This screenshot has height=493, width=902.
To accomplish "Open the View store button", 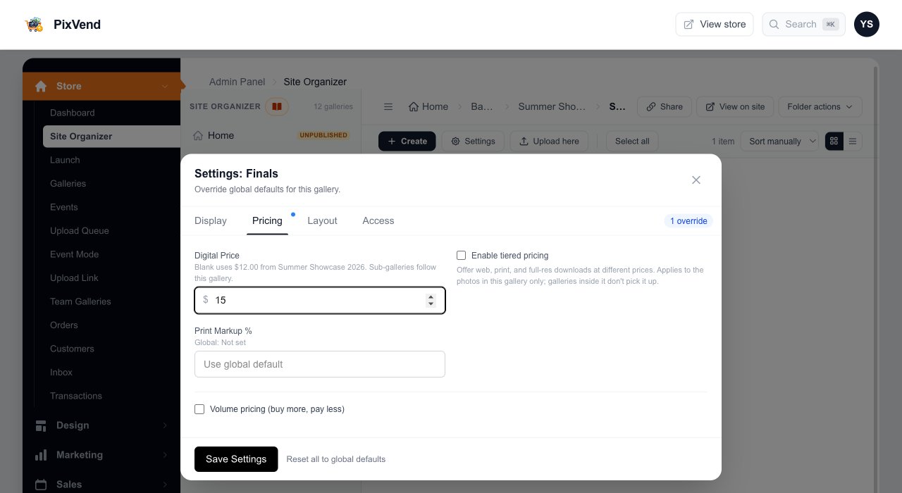I will point(715,24).
